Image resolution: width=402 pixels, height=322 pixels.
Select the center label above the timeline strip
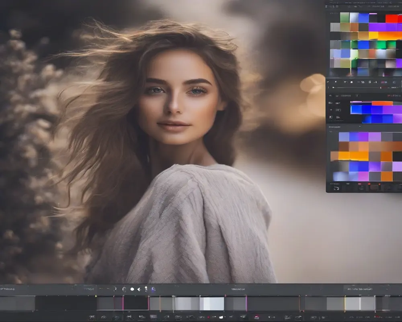(238, 289)
